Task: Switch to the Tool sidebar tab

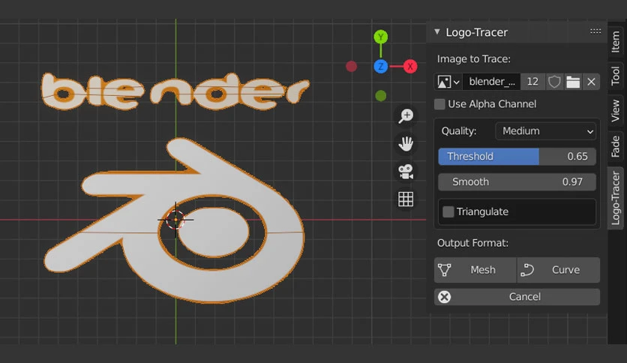Action: [x=616, y=76]
